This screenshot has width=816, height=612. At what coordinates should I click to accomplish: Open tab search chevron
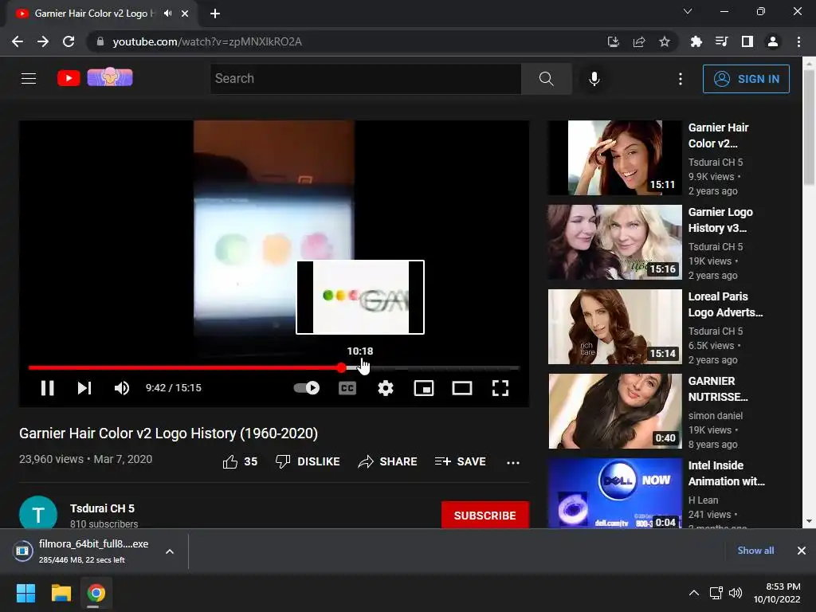click(688, 11)
